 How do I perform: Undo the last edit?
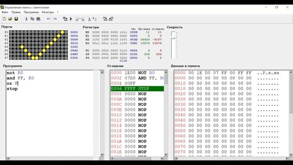pos(49,19)
